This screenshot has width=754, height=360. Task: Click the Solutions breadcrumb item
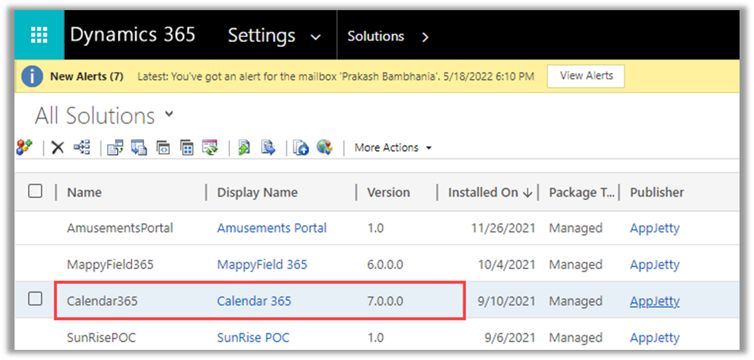tap(375, 36)
